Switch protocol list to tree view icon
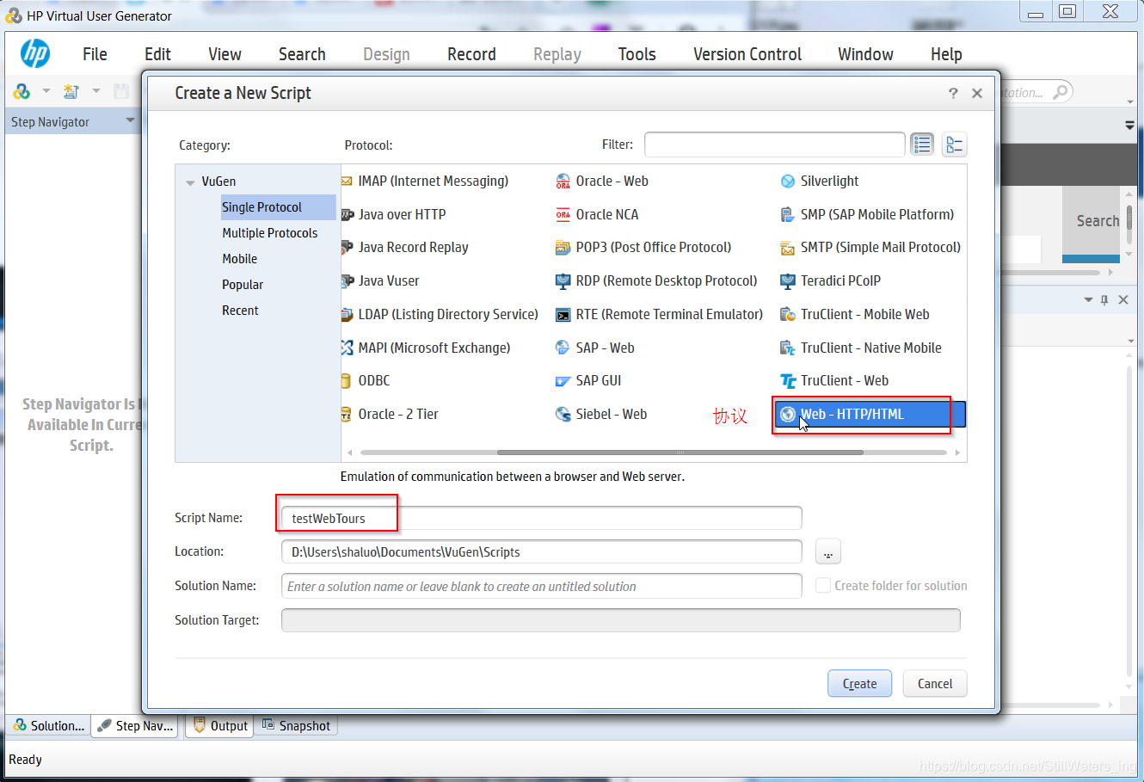This screenshot has width=1144, height=782. [954, 145]
